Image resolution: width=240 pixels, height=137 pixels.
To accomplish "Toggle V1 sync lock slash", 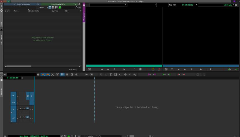I will point(18,96).
